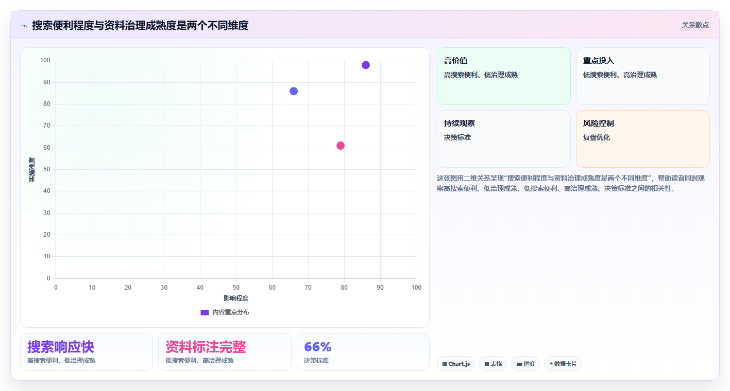The height and width of the screenshot is (391, 730).
Task: Open the 持续观察 quadrant card
Action: click(x=504, y=139)
